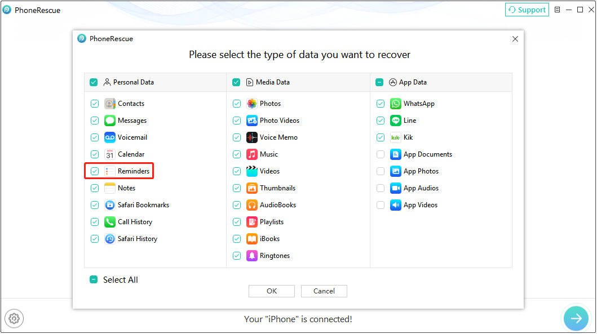Click the iBooks icon
Viewport: 597px width, 334px height.
[x=251, y=239]
